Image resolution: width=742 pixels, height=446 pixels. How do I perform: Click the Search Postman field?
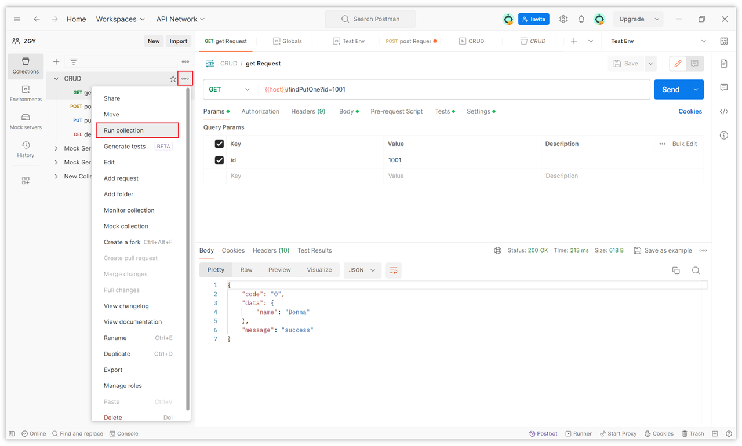370,19
